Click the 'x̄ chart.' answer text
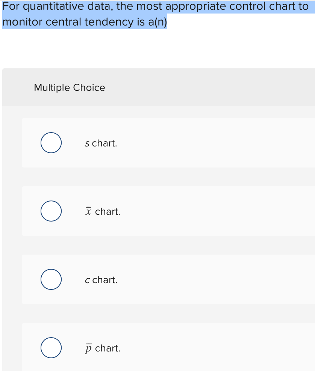The image size is (315, 371). click(x=102, y=211)
